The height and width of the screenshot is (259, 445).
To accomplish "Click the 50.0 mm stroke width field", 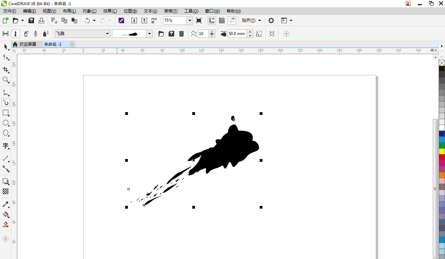I will (237, 34).
